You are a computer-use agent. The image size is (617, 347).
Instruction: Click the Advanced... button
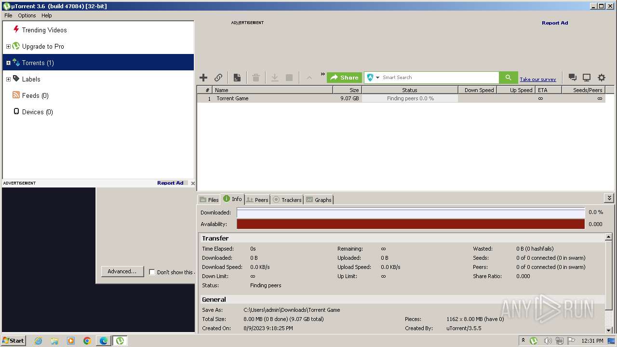coord(122,271)
